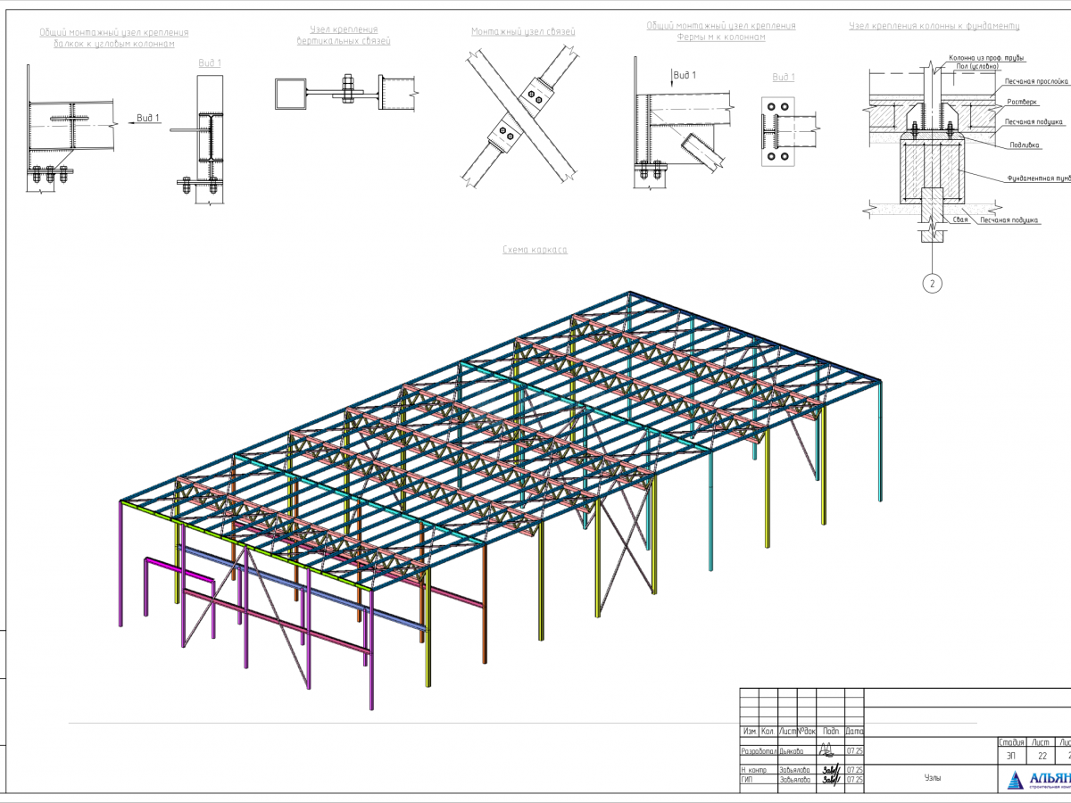Click Дьякова's signature in the Разработал row

click(826, 751)
